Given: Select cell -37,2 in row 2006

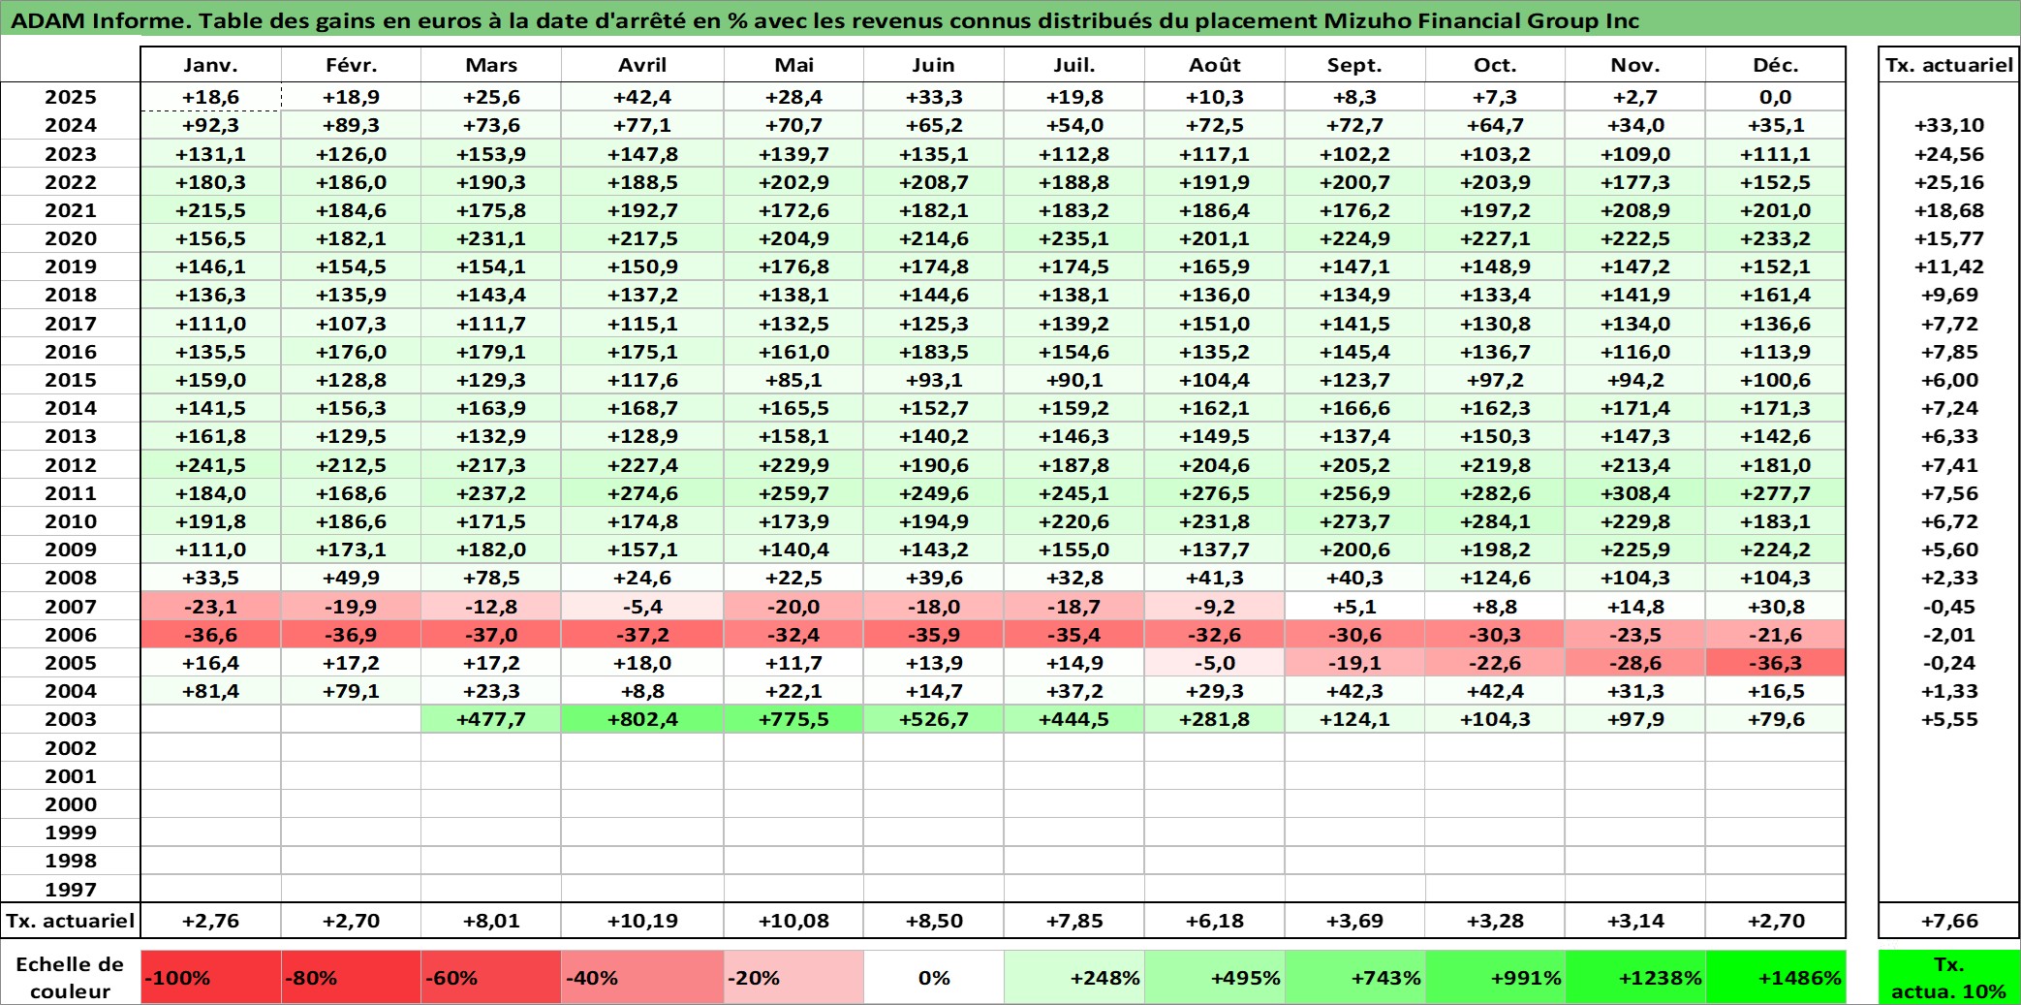Looking at the screenshot, I should [642, 635].
